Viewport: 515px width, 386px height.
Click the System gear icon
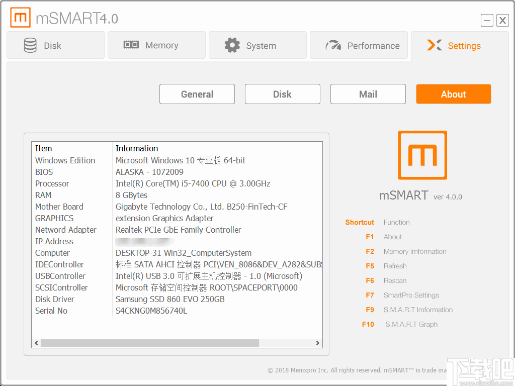(x=232, y=45)
